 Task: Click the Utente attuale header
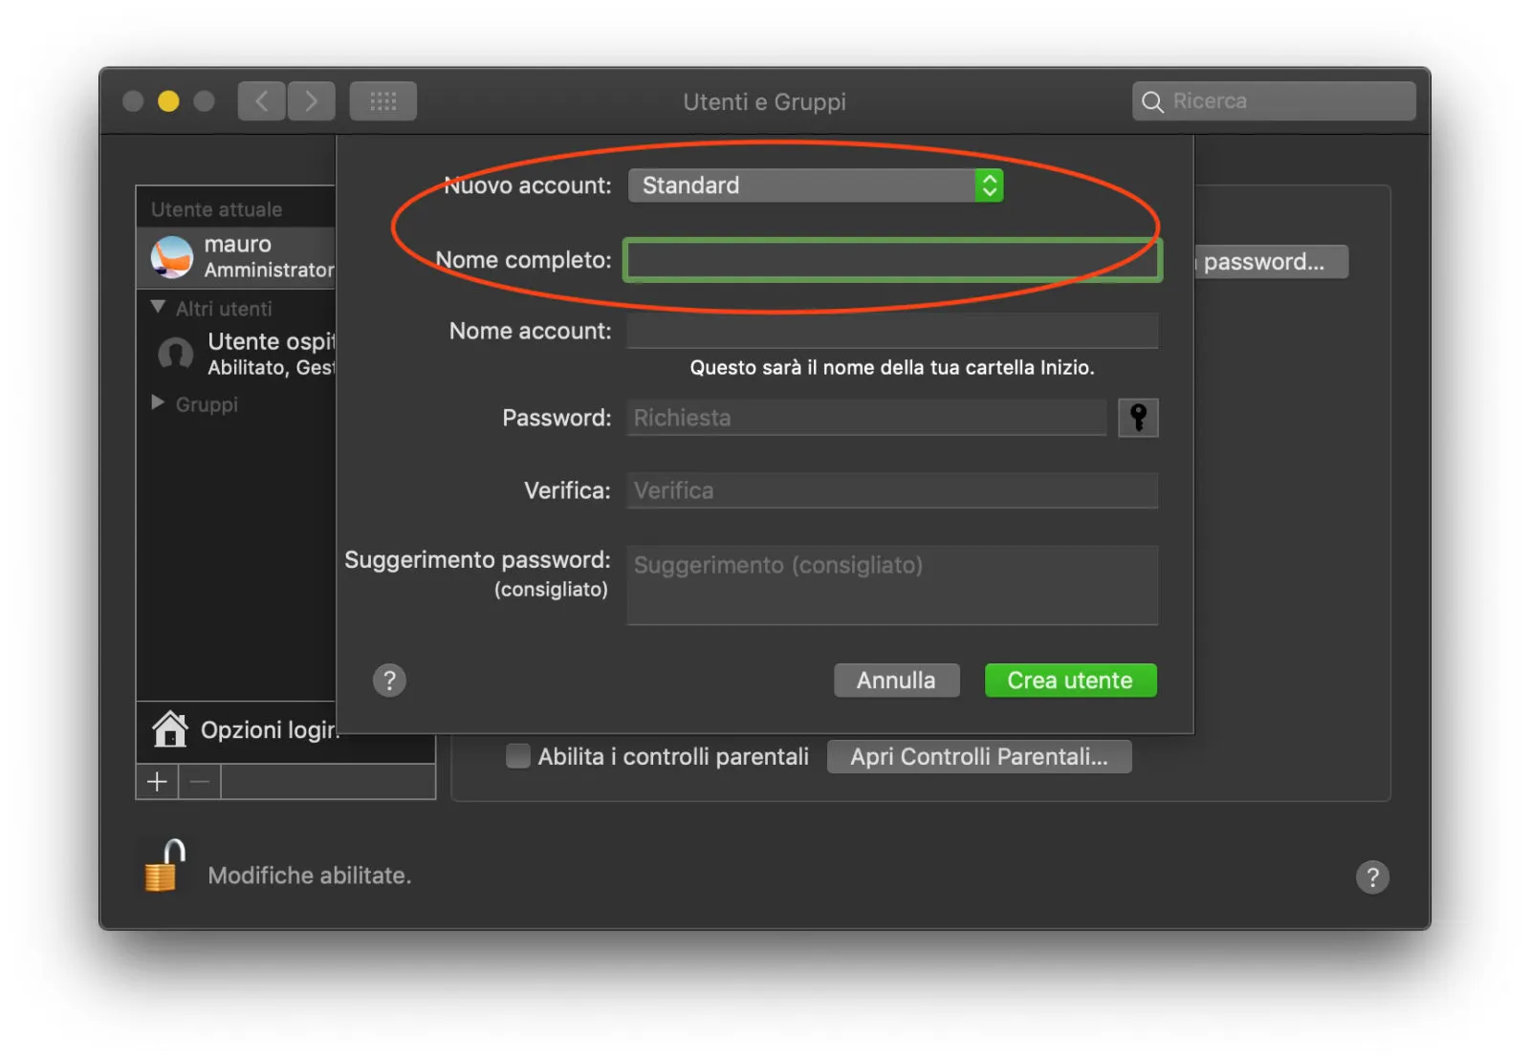[217, 209]
